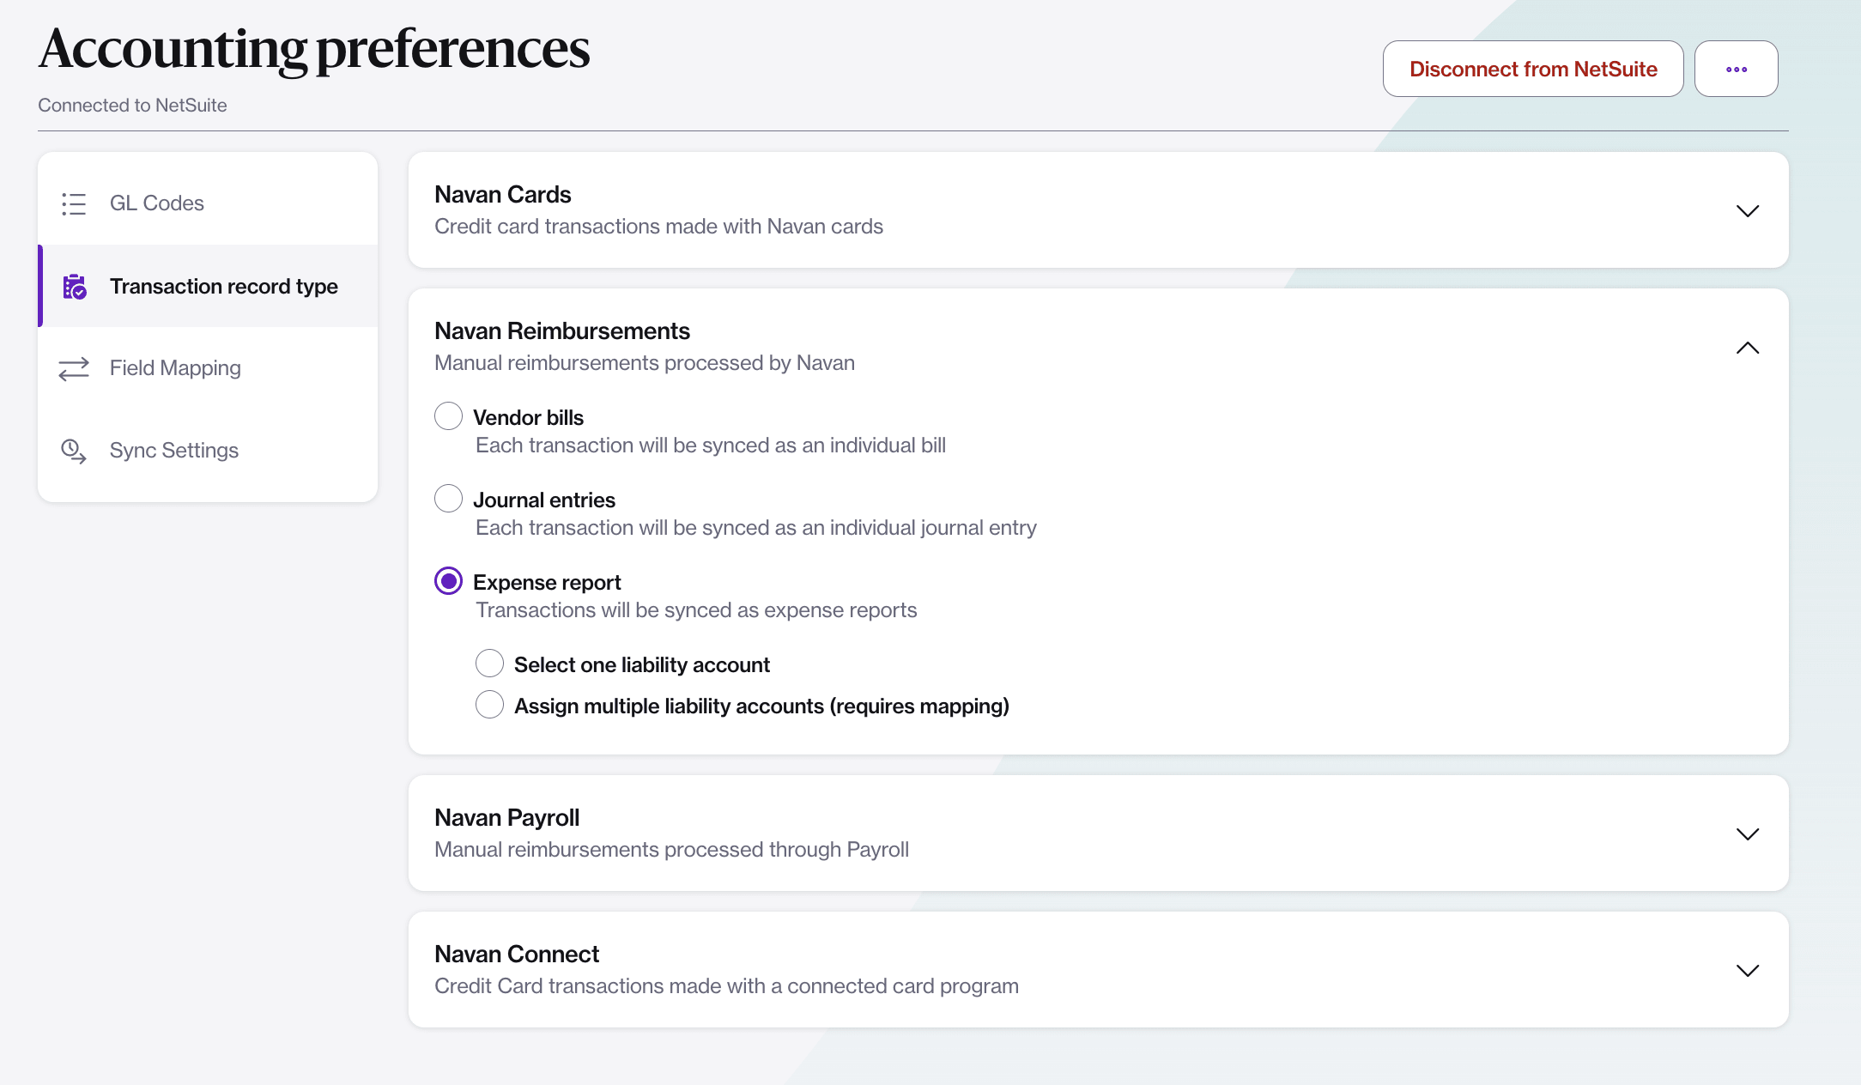Open the Transaction record type tab
The height and width of the screenshot is (1085, 1861).
click(208, 286)
